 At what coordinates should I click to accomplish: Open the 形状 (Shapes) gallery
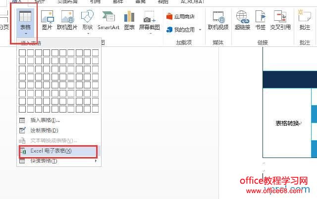click(88, 22)
